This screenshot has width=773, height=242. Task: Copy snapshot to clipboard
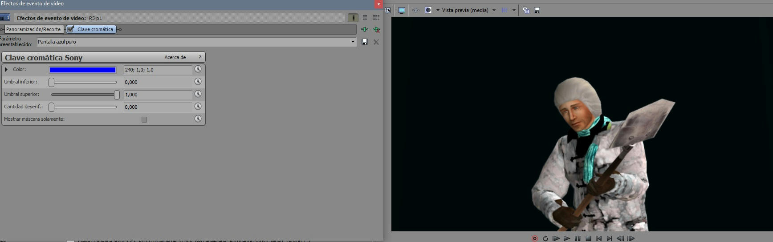(526, 10)
